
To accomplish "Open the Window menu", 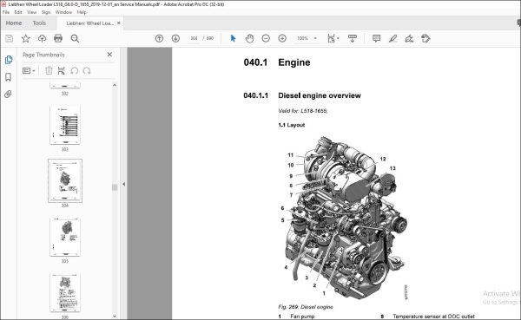I will tap(63, 12).
